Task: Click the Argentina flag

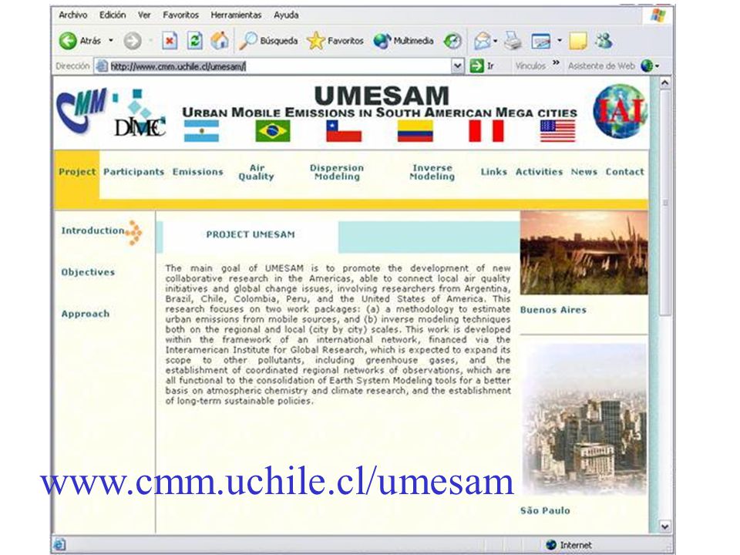Action: coord(201,131)
